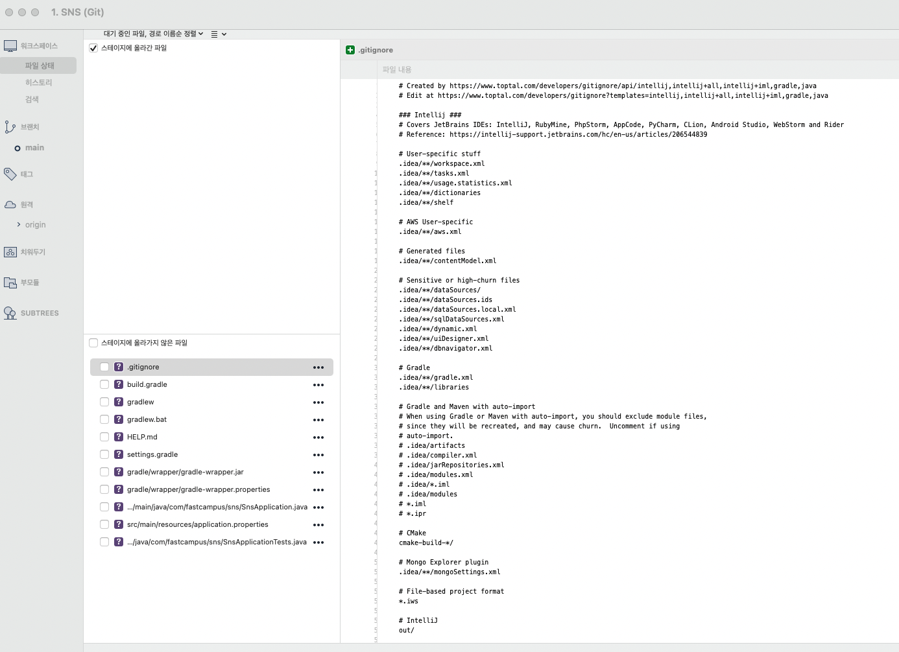This screenshot has width=899, height=652.
Task: Click the Remotes section label
Action: 27,205
